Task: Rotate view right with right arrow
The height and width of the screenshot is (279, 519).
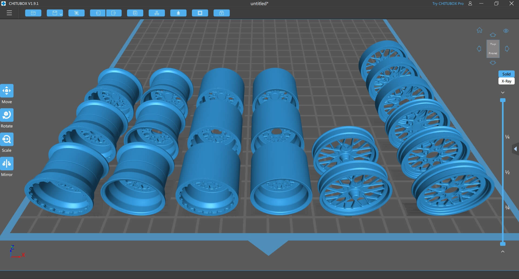Action: point(507,49)
